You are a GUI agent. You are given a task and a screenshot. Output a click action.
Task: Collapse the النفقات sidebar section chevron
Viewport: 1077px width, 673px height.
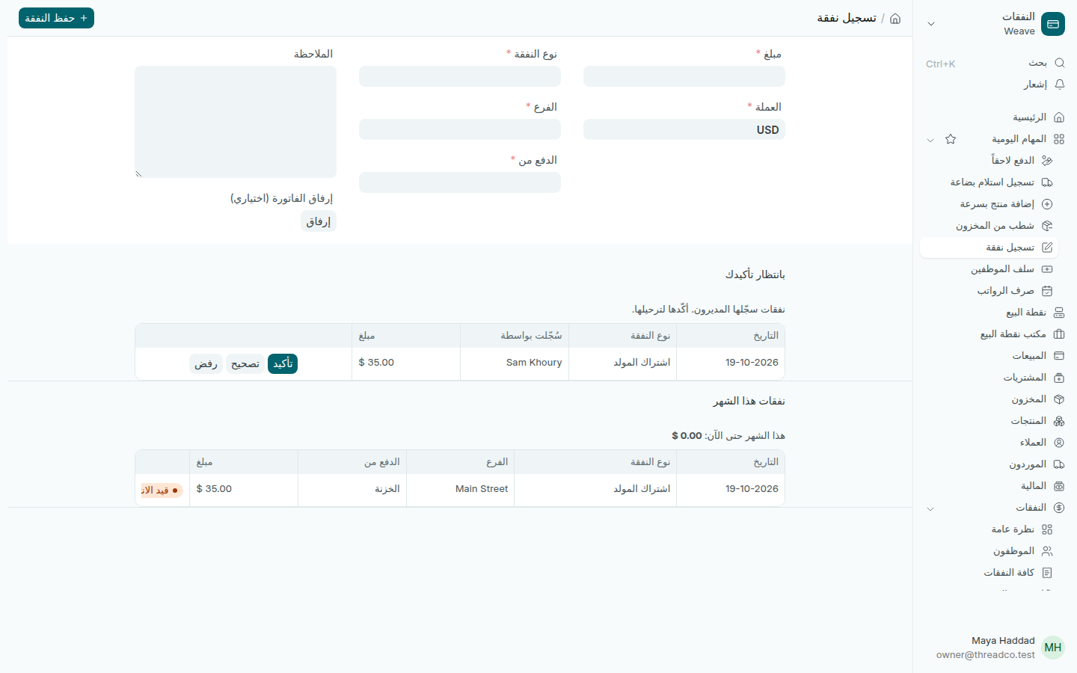[x=930, y=508]
